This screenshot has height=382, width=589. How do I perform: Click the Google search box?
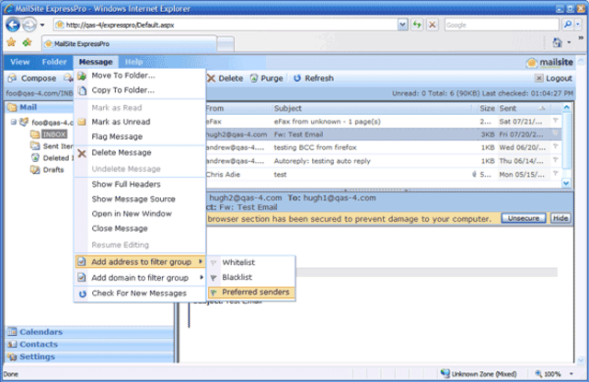502,25
